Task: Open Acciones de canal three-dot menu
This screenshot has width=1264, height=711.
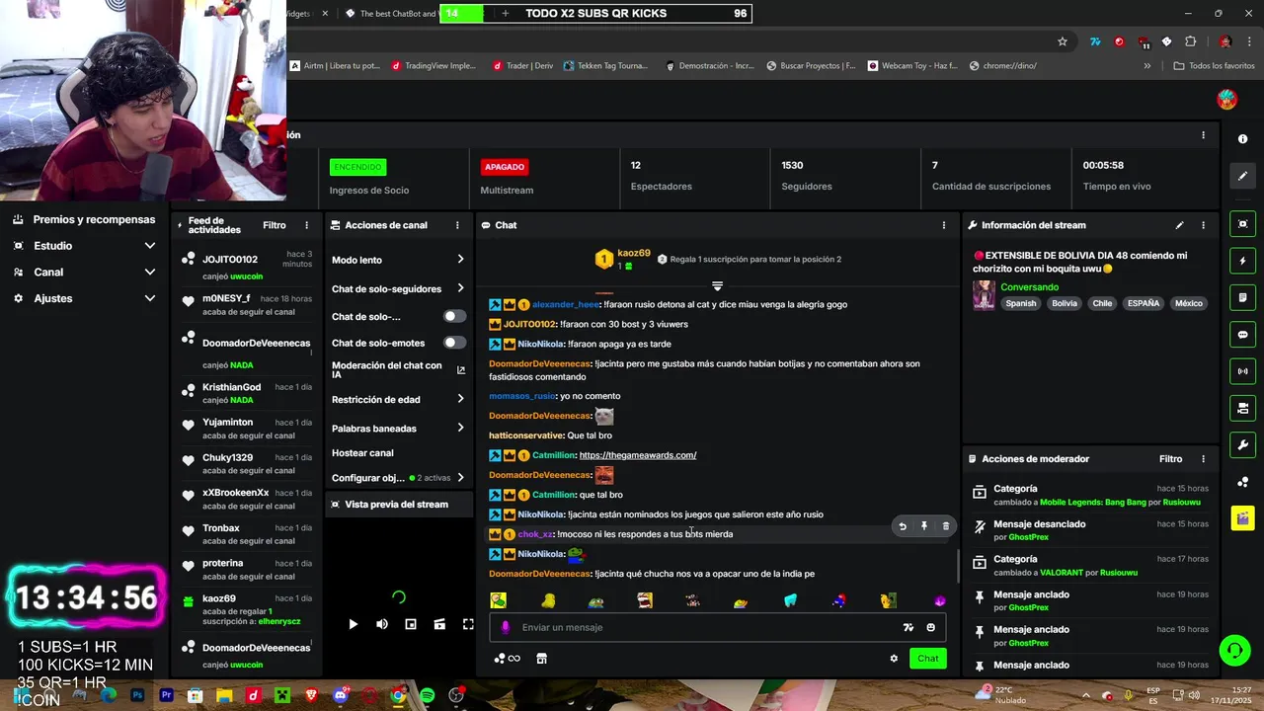Action: [457, 225]
